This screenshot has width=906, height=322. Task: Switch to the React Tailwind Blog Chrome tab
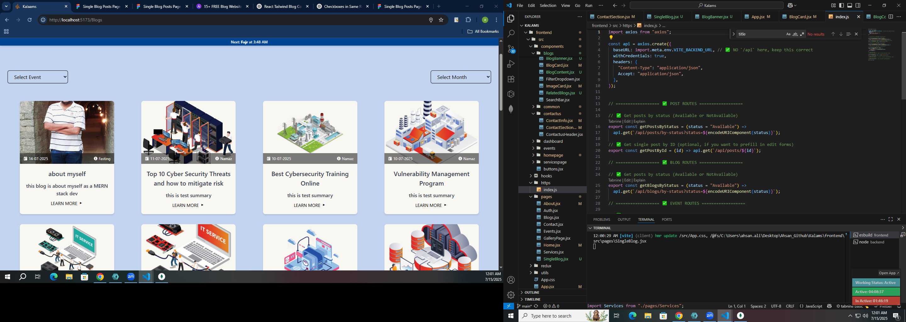point(282,6)
